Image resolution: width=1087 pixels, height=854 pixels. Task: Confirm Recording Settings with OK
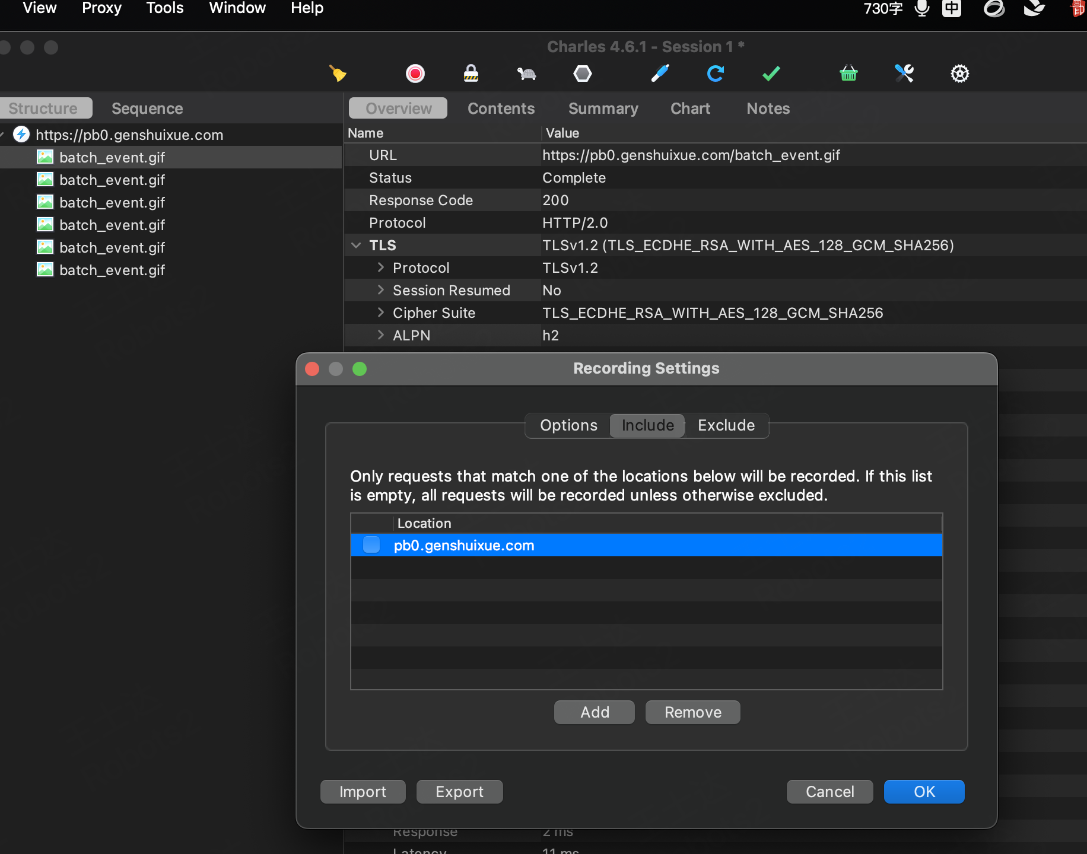pos(924,792)
